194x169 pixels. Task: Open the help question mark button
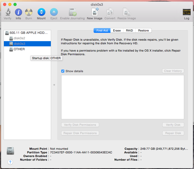coord(10,162)
